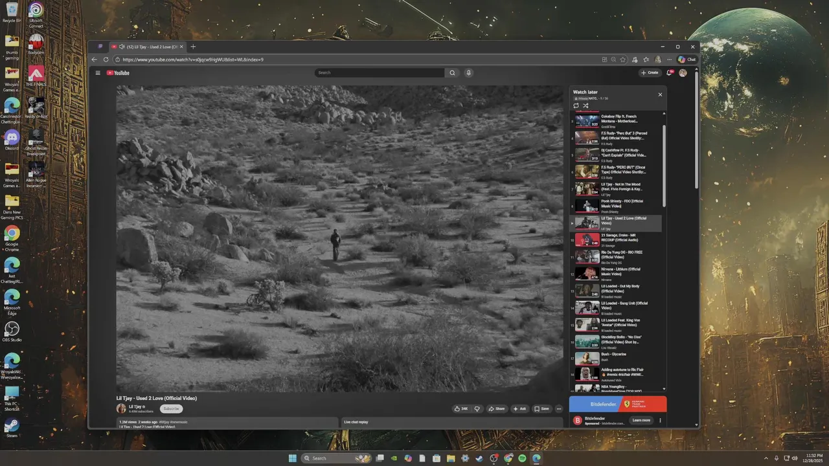Add page to favorites star icon
The image size is (829, 466).
tap(623, 59)
